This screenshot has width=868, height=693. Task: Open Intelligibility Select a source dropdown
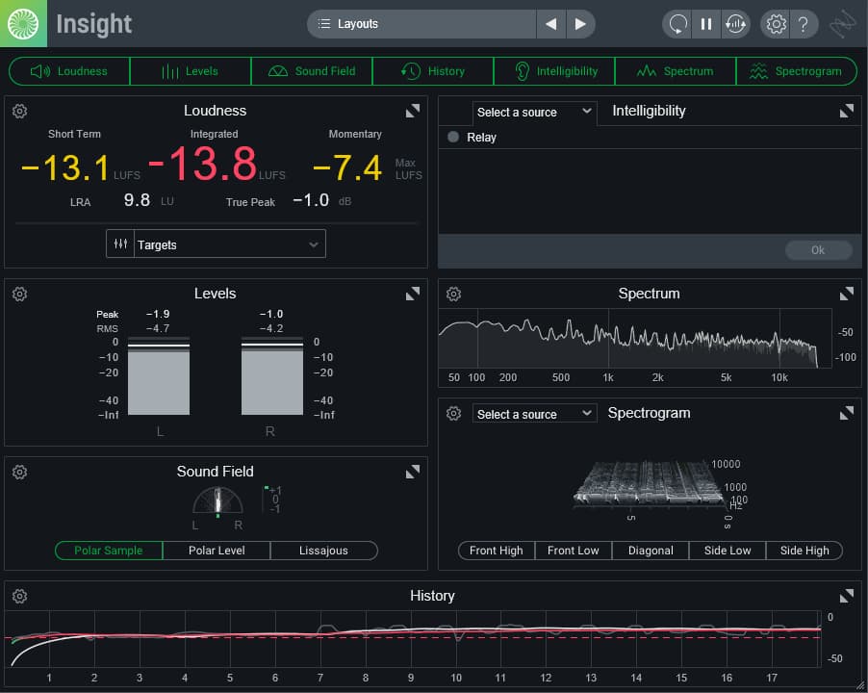(x=534, y=113)
